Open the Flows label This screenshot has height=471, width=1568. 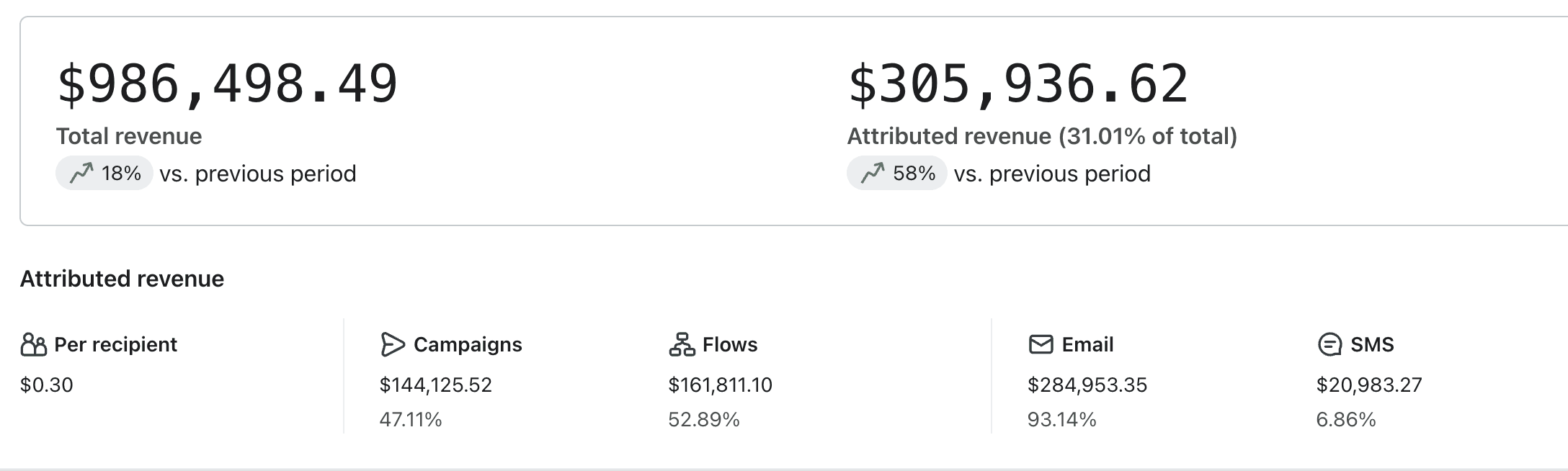tap(730, 345)
